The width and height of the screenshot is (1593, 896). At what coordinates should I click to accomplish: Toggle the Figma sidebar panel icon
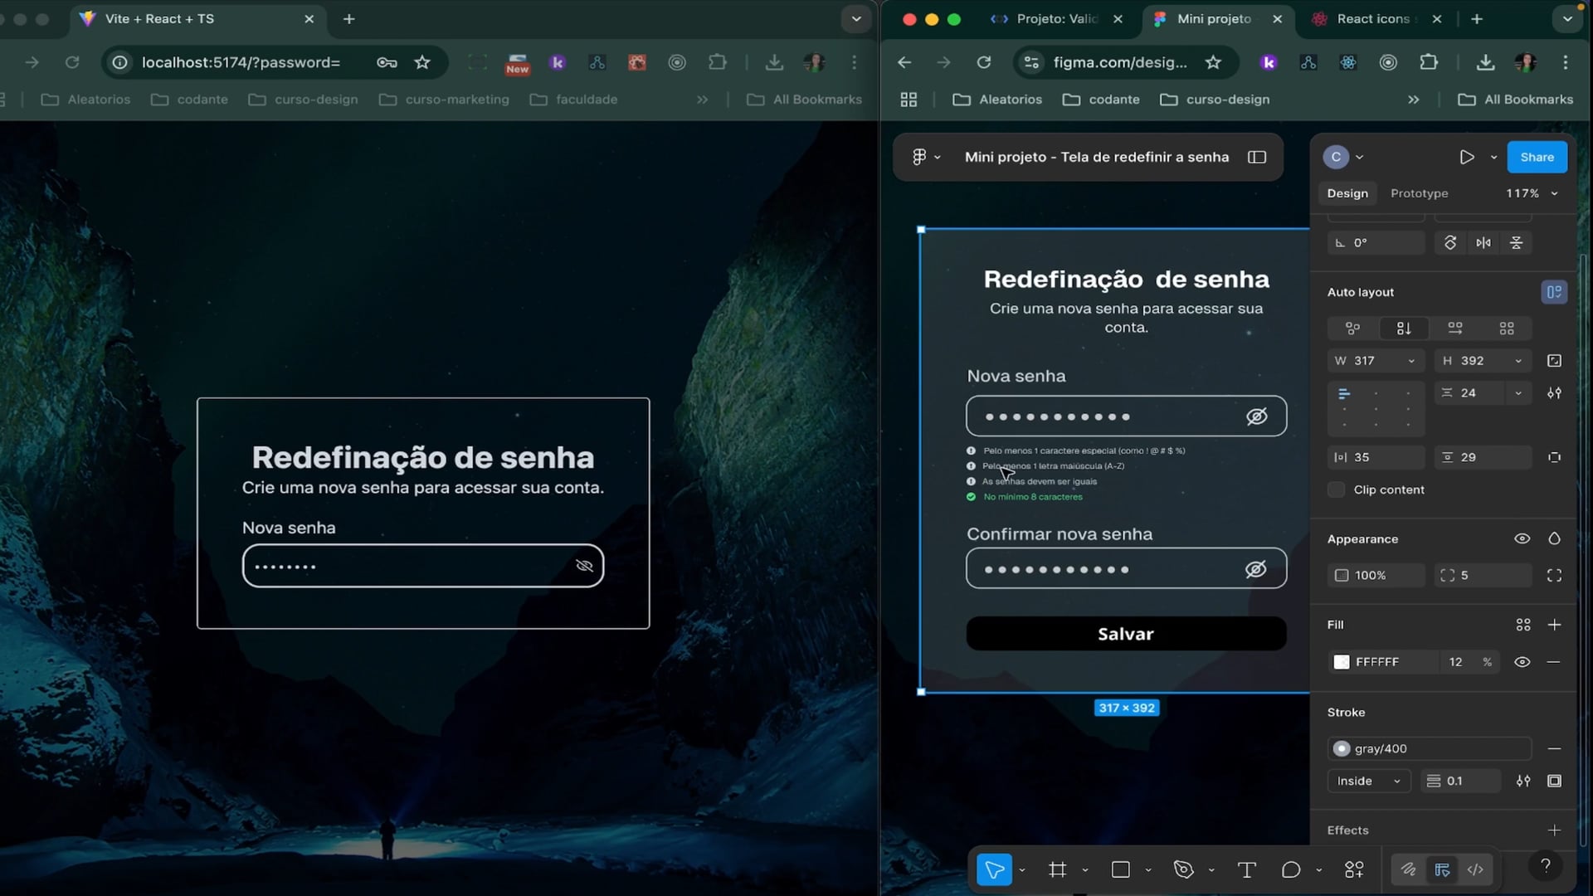(x=1257, y=157)
